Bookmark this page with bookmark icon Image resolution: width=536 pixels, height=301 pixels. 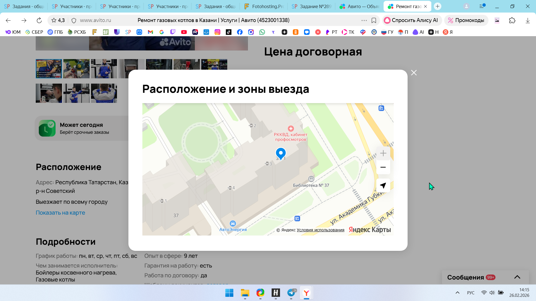pos(374,20)
